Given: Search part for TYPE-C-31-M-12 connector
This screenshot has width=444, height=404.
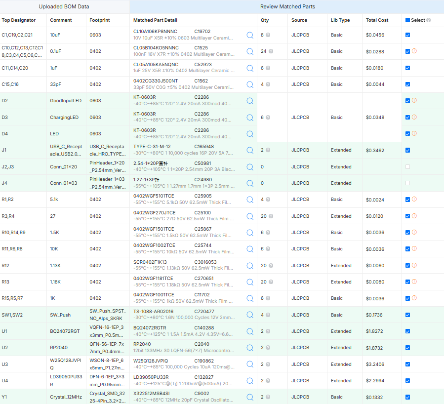Looking at the screenshot, I should tap(250, 150).
